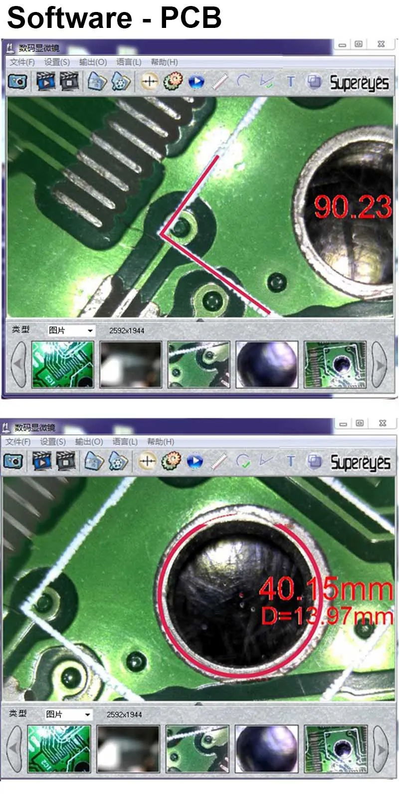Image resolution: width=399 pixels, height=798 pixels.
Task: Open the video folder icon in the 40.15mm window
Action: 118,461
